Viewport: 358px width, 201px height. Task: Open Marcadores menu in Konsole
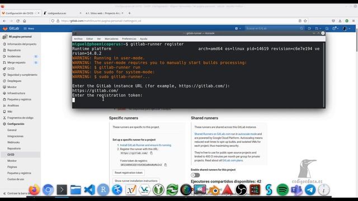pos(111,39)
